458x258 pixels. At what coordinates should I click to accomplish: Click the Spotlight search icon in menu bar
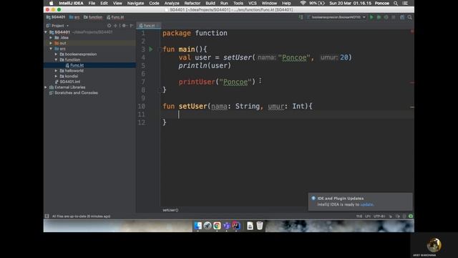tap(396, 3)
